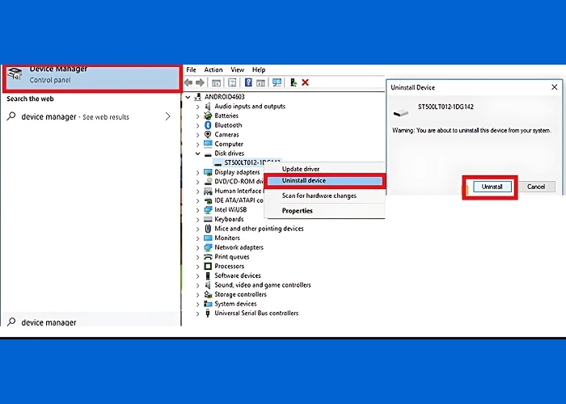566x404 pixels.
Task: Click the Bluetooth device category icon
Action: [x=208, y=125]
